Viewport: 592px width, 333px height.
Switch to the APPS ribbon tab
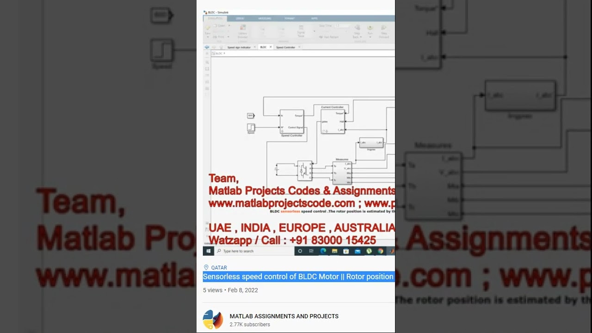[x=314, y=18]
